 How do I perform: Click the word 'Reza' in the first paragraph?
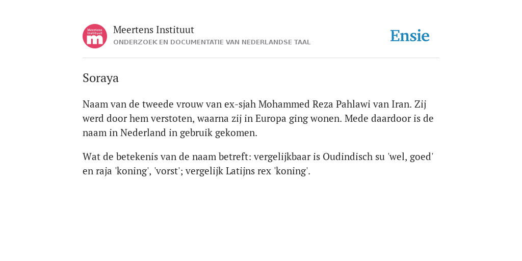pos(323,104)
